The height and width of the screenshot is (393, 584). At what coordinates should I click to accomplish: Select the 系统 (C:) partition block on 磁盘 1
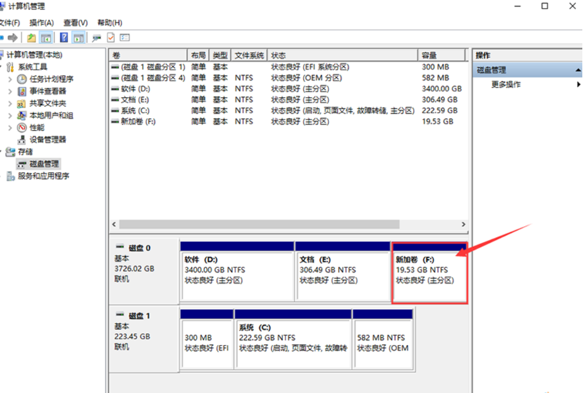click(293, 339)
